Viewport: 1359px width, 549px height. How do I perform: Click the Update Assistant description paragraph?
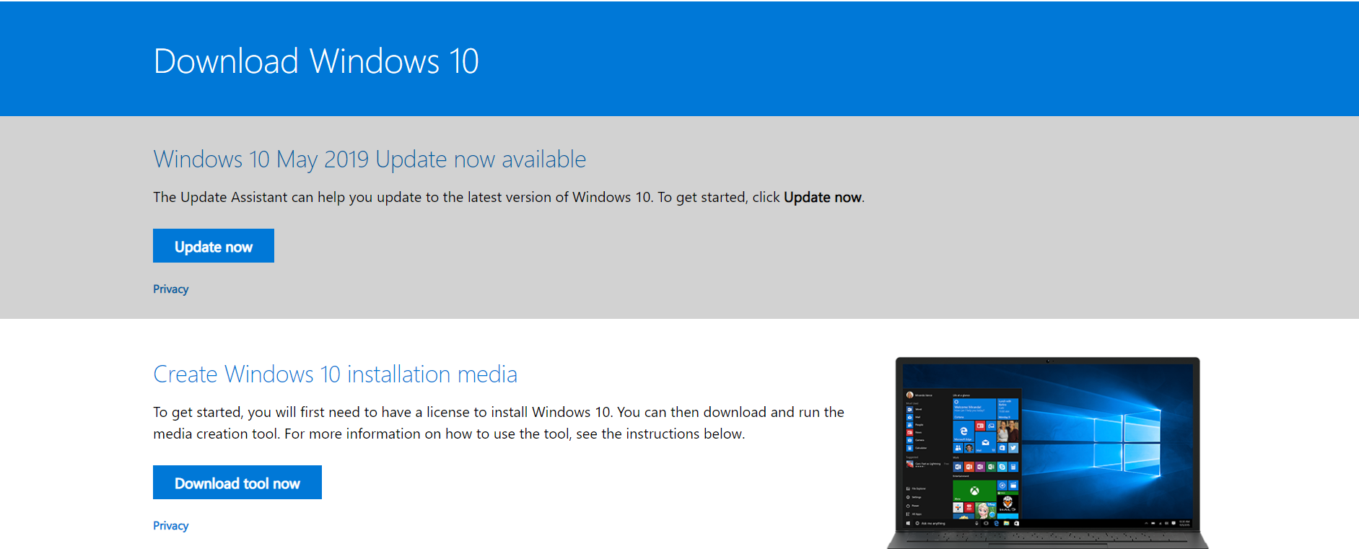pyautogui.click(x=509, y=198)
